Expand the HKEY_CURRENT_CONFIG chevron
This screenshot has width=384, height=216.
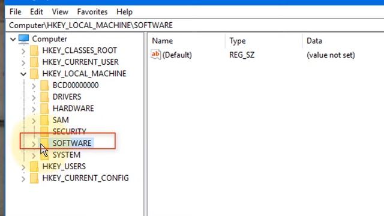(23, 179)
